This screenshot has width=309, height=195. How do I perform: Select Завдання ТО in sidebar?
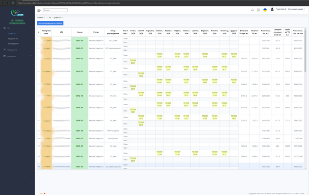[13, 39]
